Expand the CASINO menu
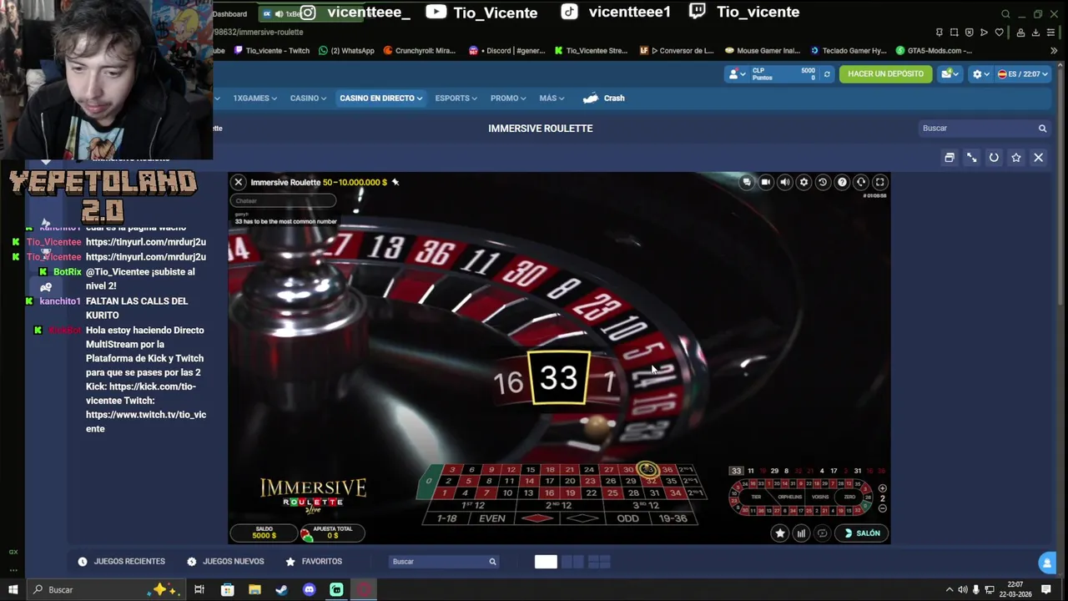 (x=308, y=98)
